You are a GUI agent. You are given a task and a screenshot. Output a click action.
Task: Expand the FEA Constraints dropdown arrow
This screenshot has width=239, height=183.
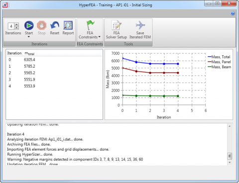point(99,37)
